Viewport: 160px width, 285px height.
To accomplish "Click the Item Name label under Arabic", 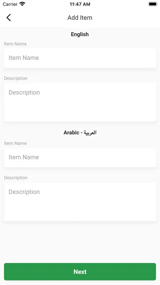I will [16, 143].
